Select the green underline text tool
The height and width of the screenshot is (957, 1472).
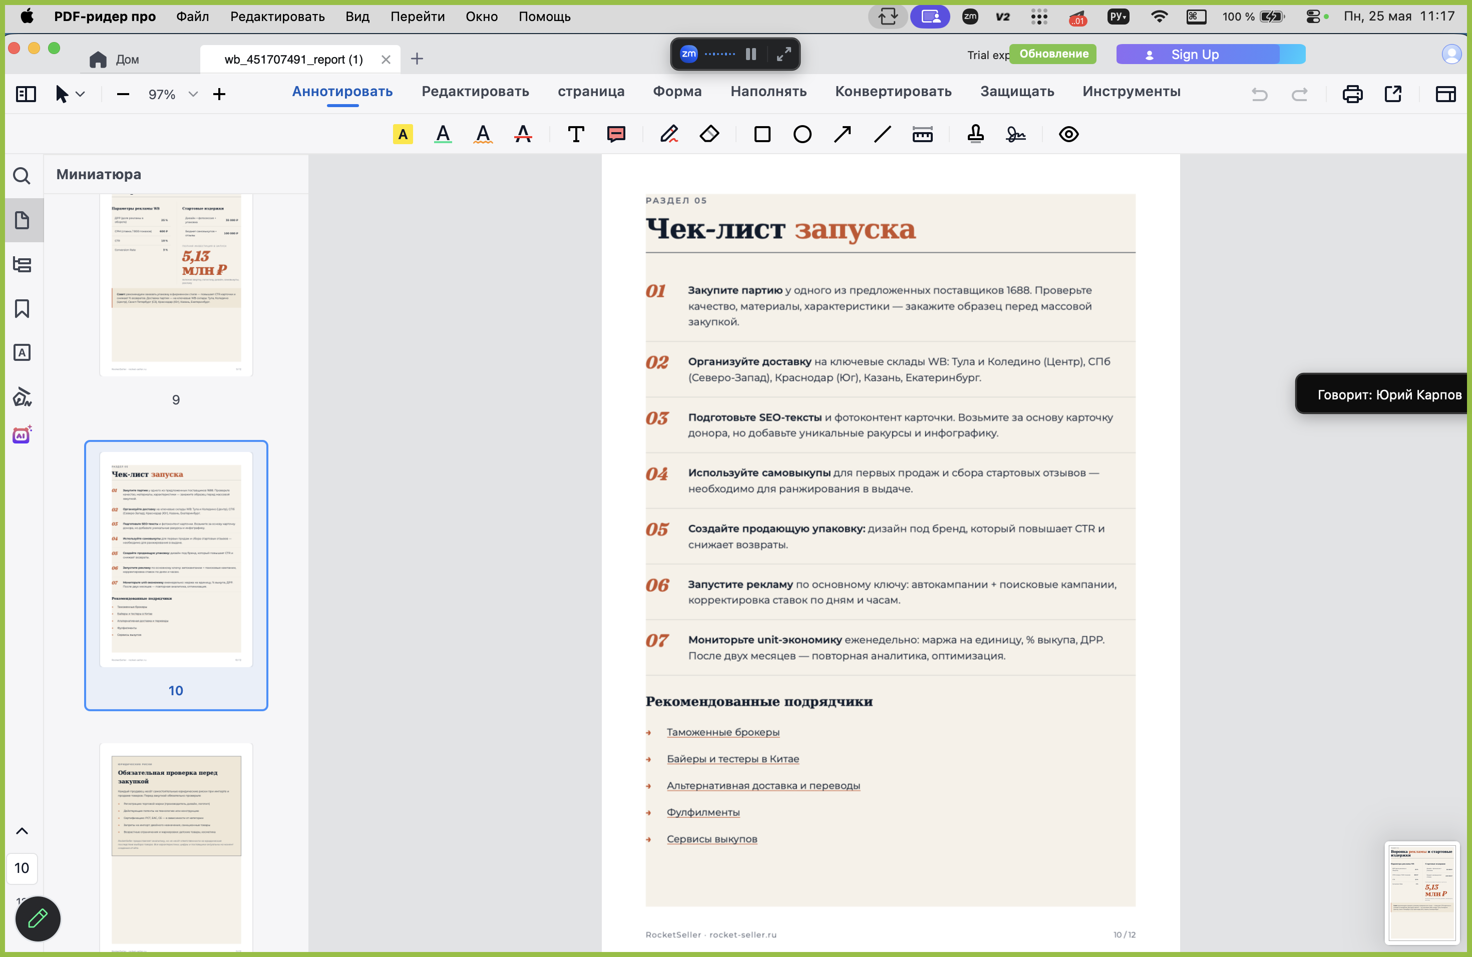(443, 134)
